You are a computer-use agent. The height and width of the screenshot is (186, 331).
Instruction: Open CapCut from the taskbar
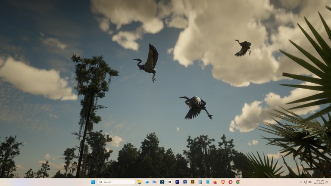tap(170, 182)
